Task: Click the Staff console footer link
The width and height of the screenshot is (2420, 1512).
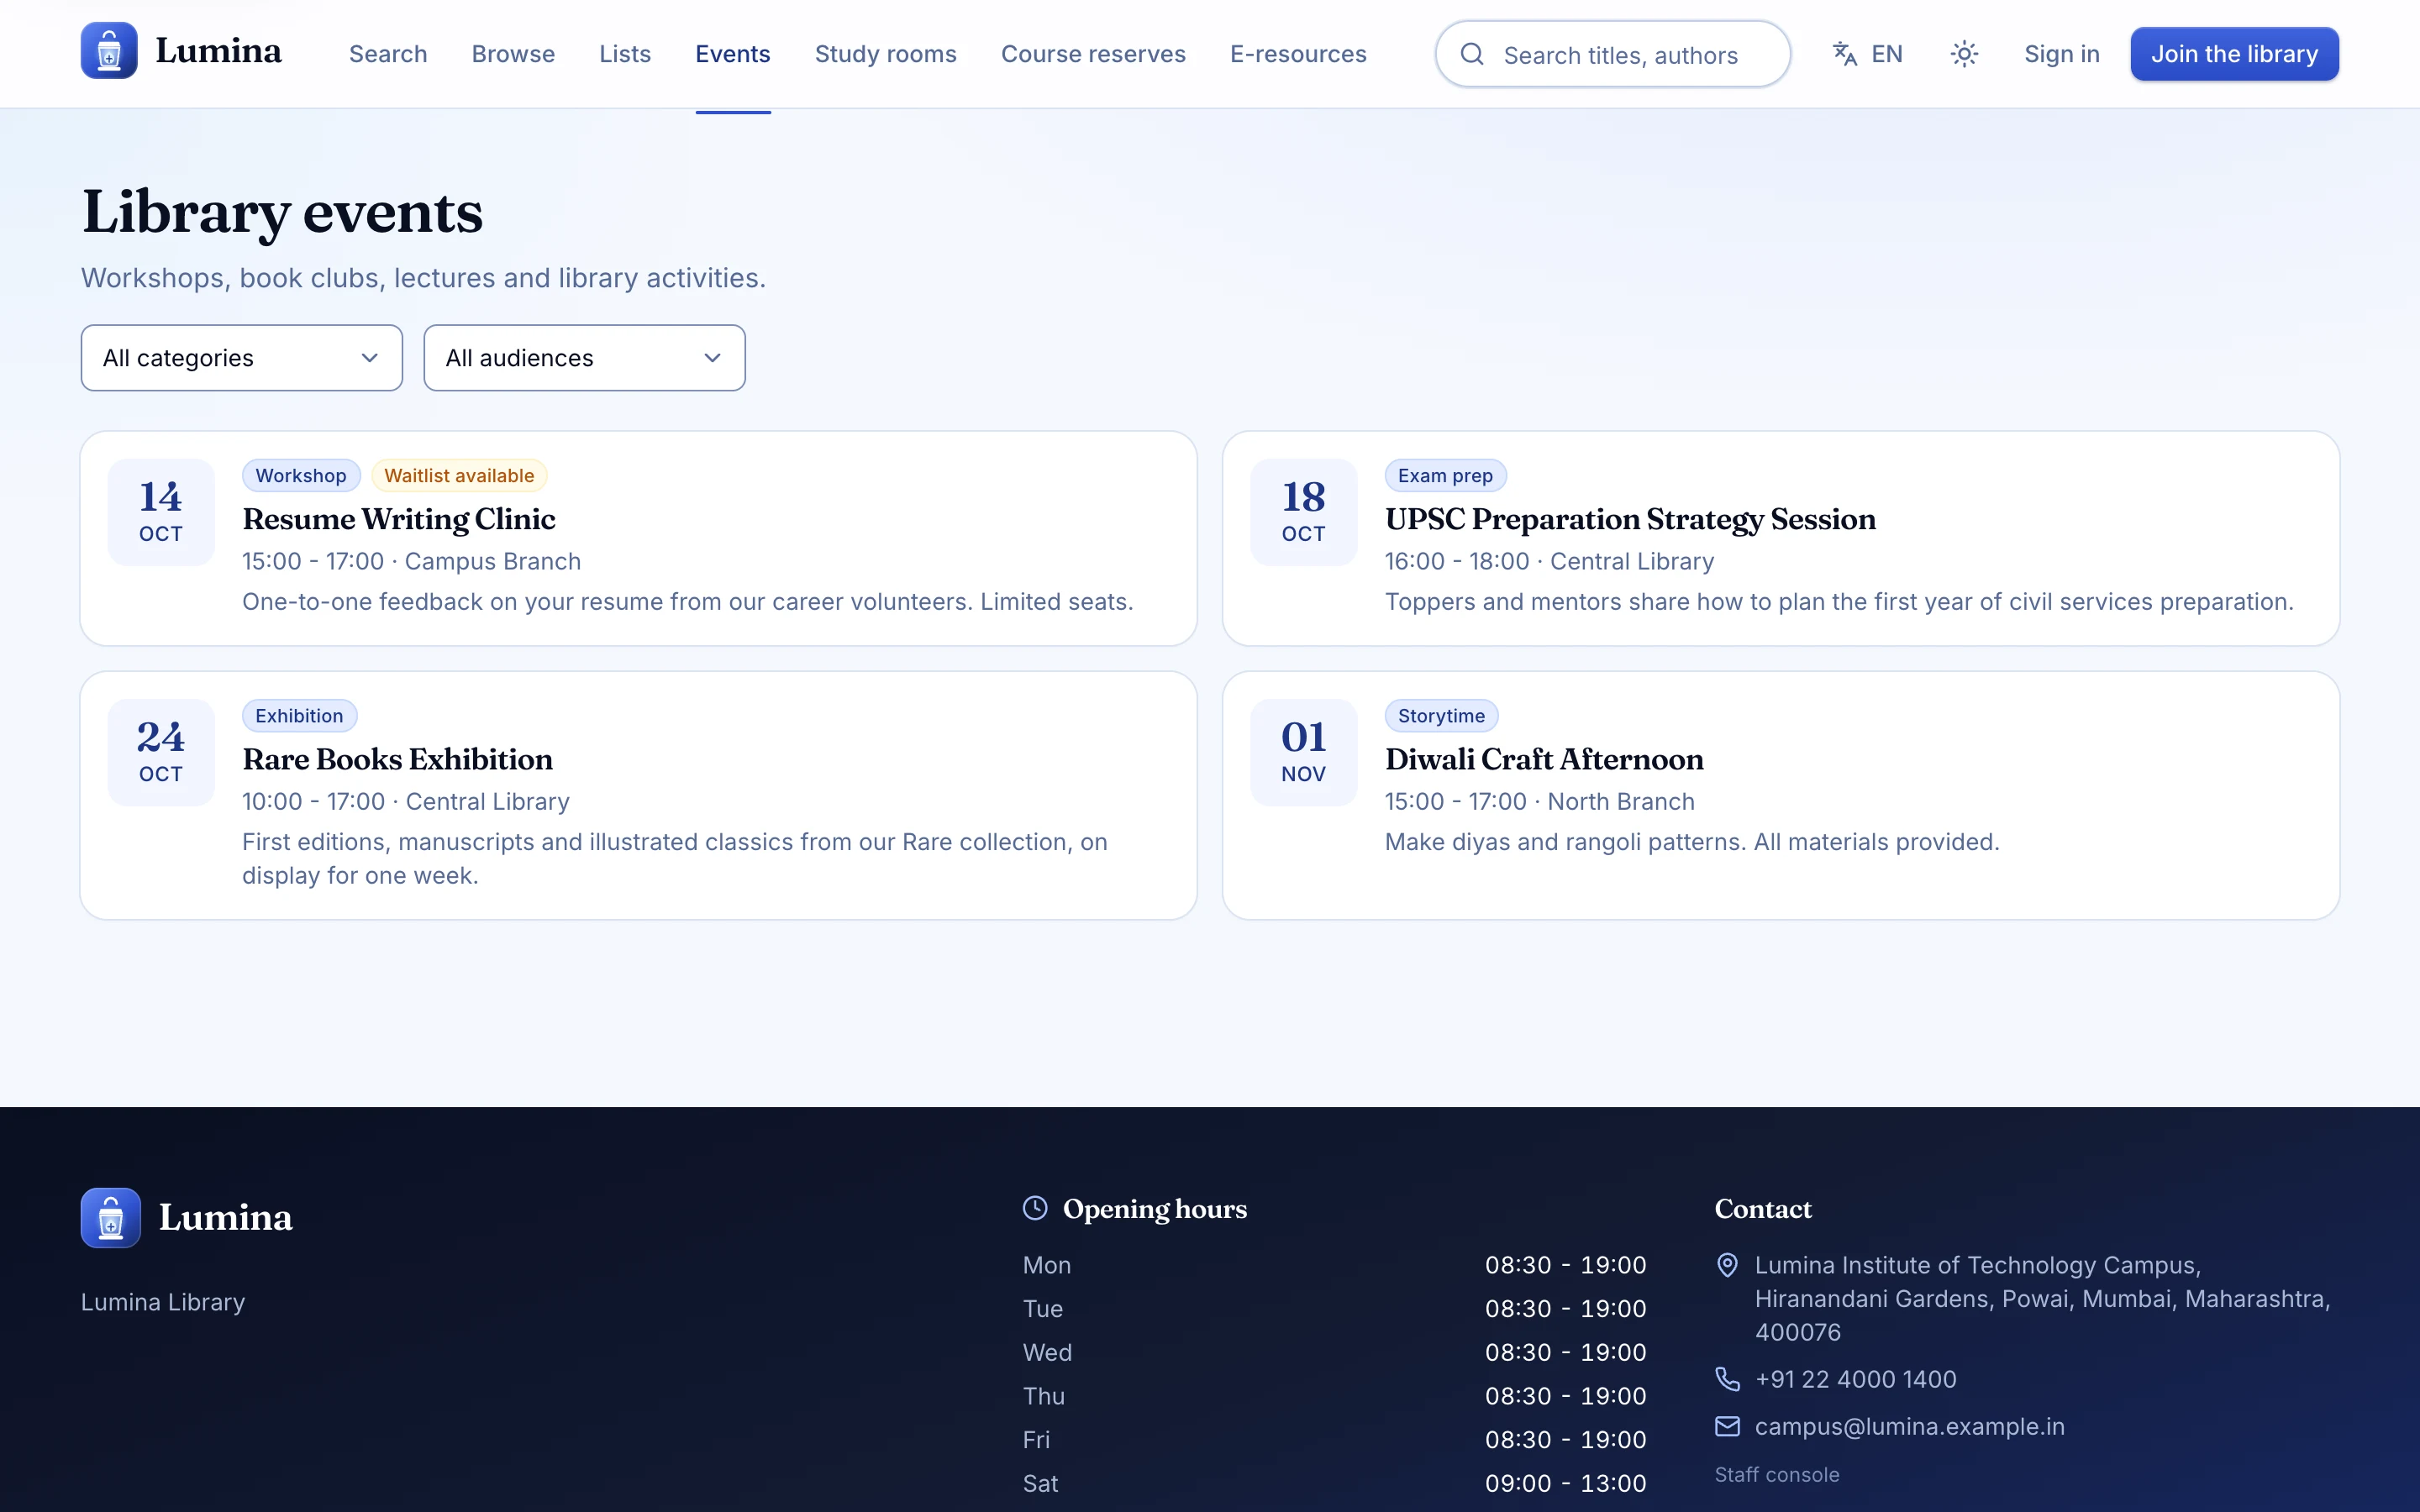Action: (x=1777, y=1475)
